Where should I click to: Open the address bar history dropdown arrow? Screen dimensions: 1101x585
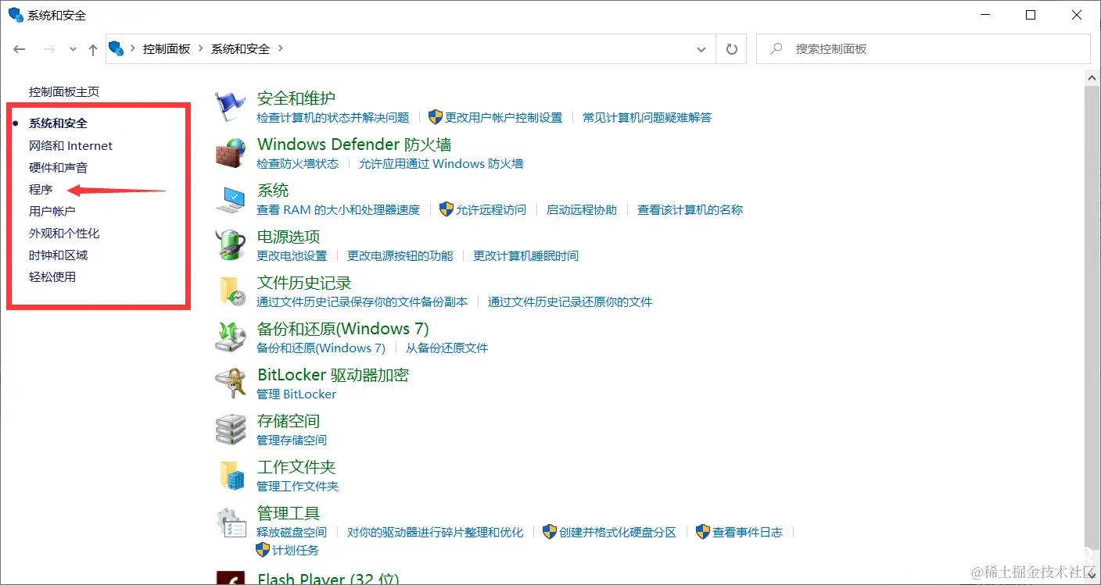701,48
